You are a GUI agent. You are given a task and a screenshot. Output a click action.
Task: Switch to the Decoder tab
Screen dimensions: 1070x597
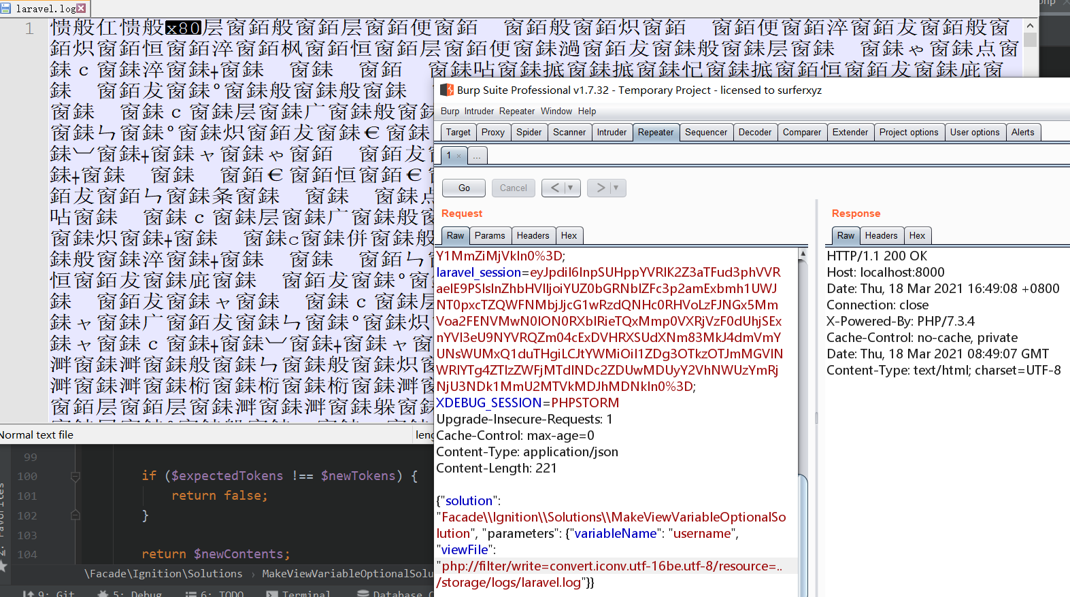click(754, 132)
